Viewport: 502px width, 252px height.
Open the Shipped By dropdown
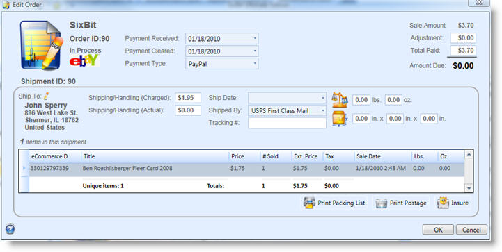pos(323,110)
